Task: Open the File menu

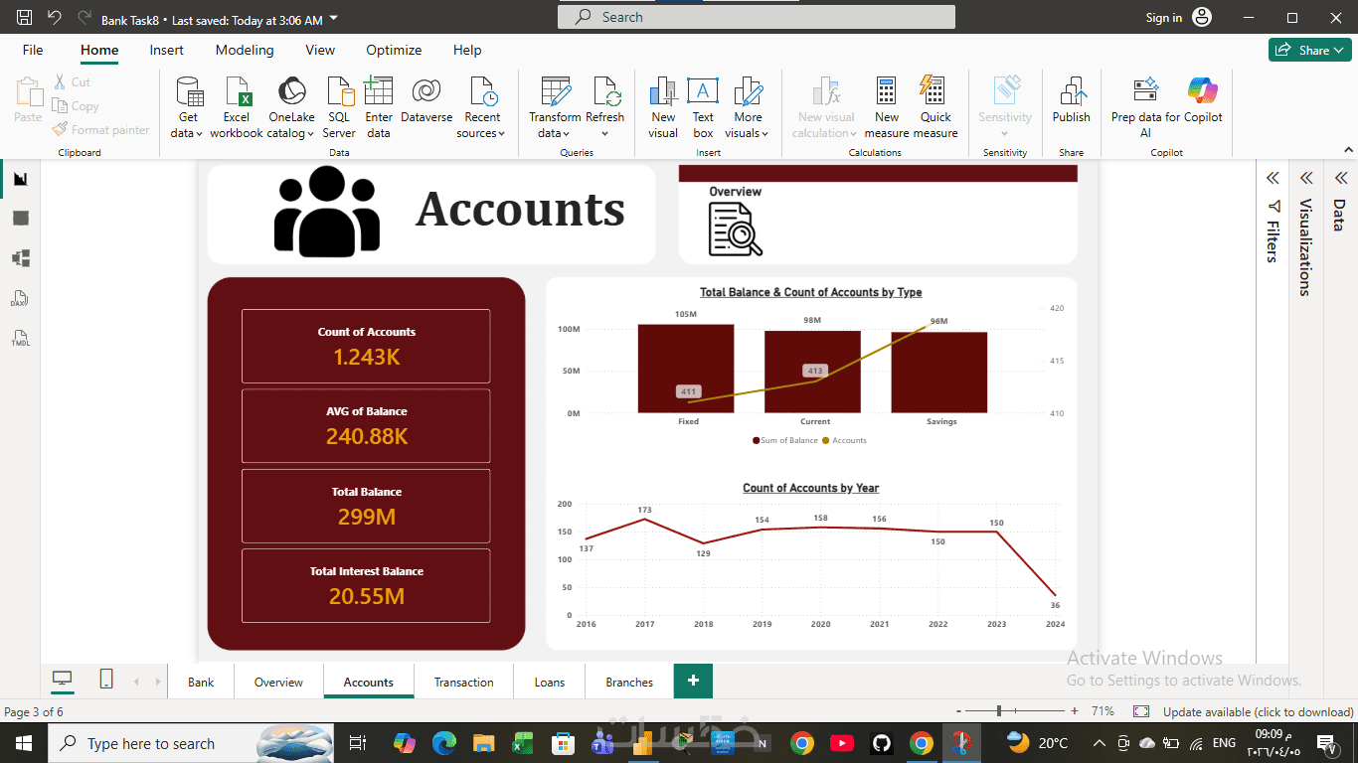Action: pyautogui.click(x=33, y=50)
